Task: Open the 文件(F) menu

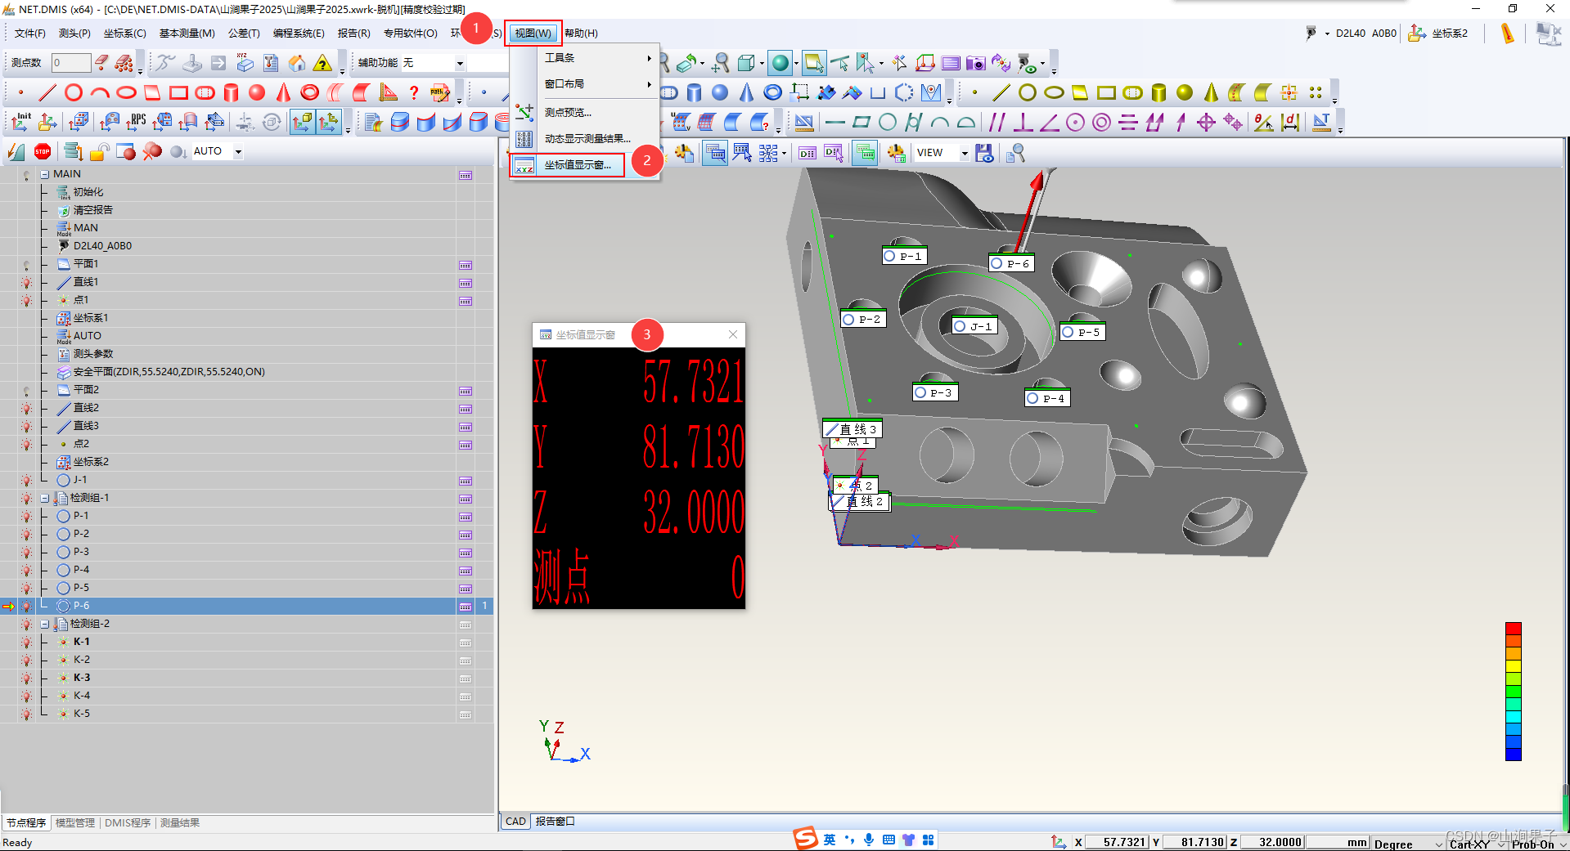Action: coord(30,34)
